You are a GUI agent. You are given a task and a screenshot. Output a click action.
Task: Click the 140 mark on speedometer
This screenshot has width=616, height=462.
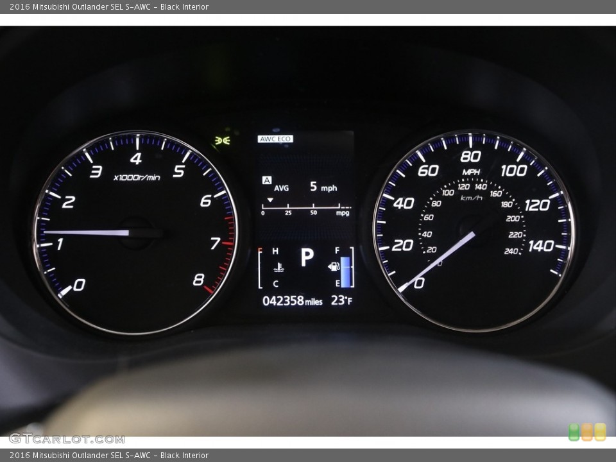pos(541,246)
